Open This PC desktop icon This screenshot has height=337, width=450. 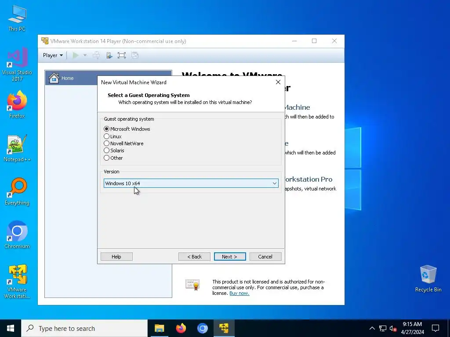tap(17, 18)
